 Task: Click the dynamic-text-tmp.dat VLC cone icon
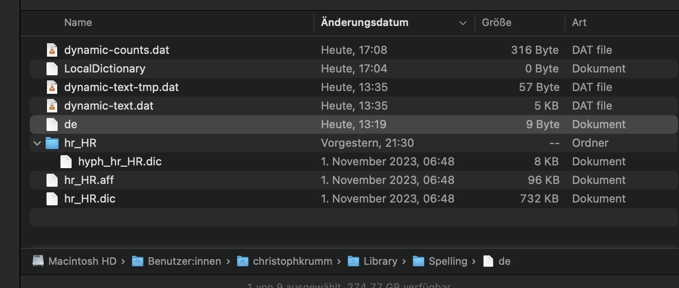point(52,87)
